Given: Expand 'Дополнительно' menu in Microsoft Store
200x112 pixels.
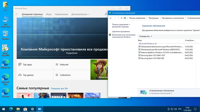Looking at the screenshot, I should coord(80,14).
